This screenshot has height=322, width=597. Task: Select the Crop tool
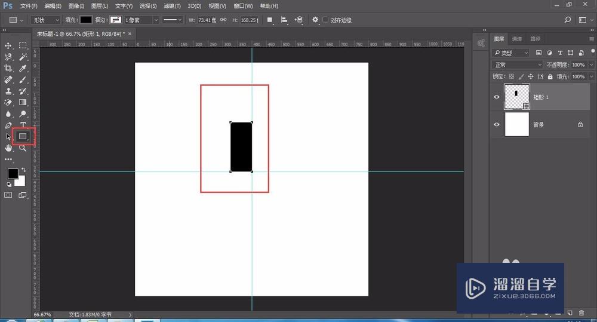coord(8,68)
